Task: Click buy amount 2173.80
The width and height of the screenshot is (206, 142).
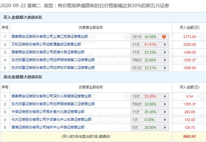Action: [190, 37]
